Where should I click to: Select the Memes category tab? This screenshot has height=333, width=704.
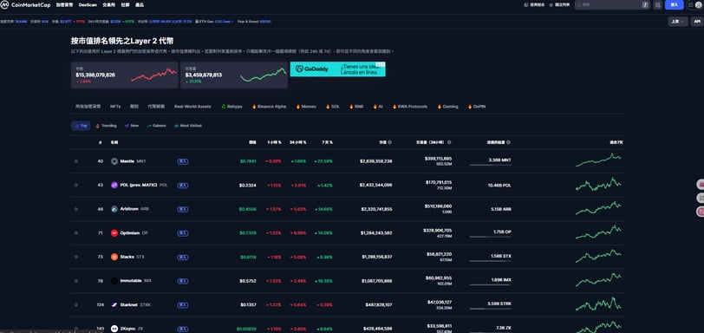tap(306, 107)
